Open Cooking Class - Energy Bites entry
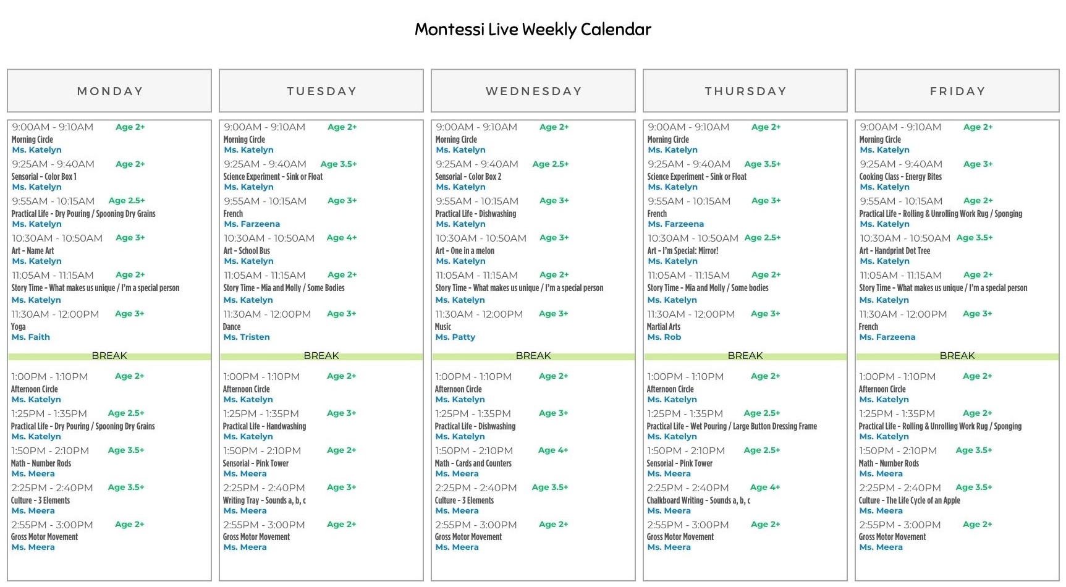The image size is (1066, 587). [900, 177]
